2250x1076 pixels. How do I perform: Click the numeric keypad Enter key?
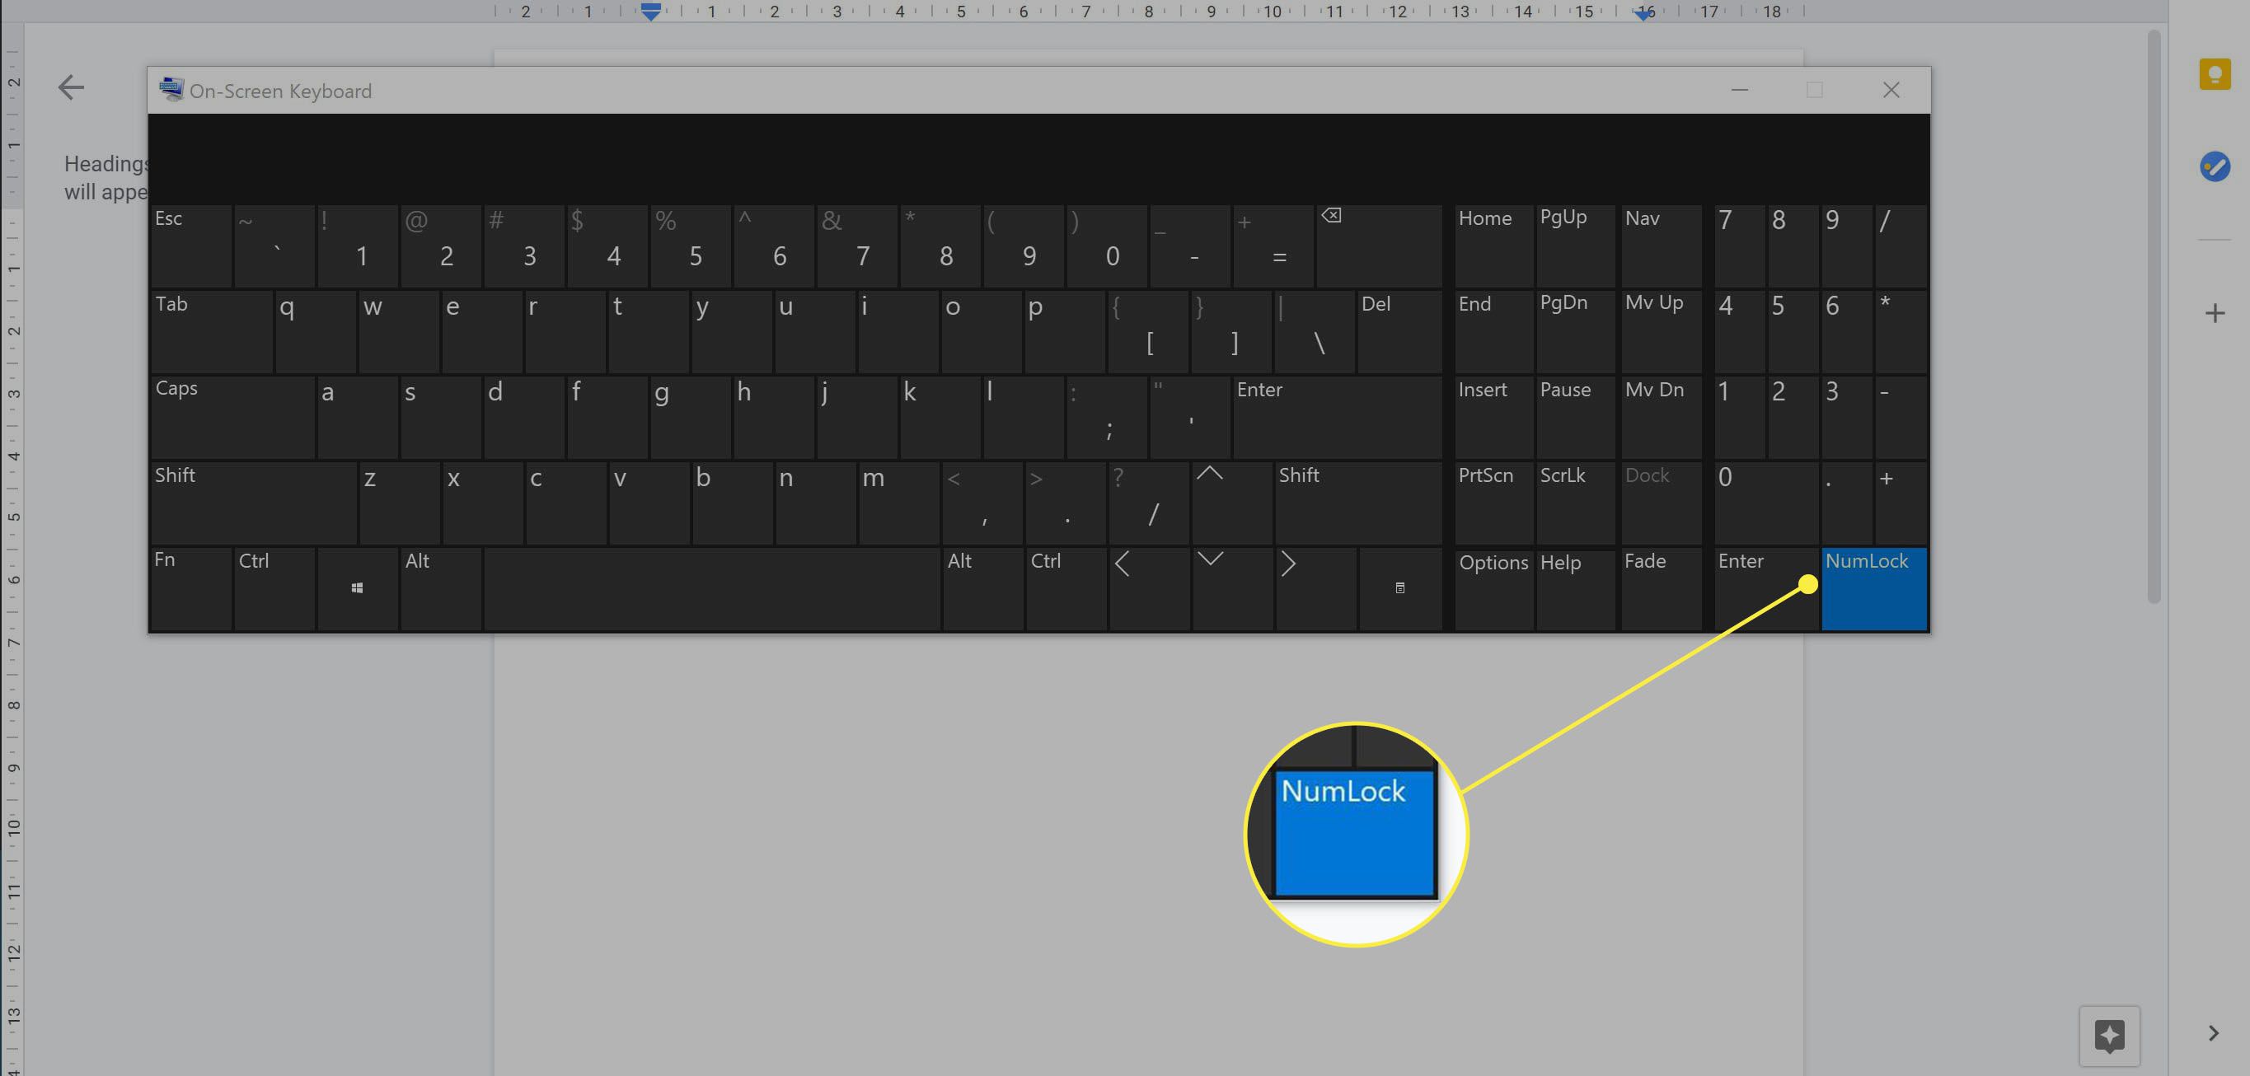[x=1766, y=588]
